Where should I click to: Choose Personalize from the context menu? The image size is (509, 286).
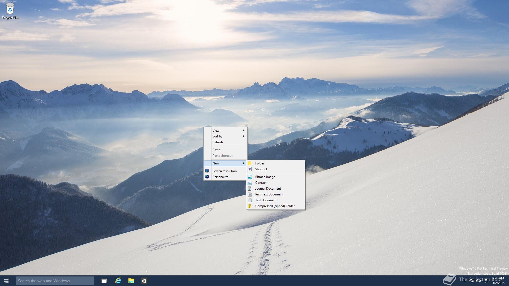[x=220, y=177]
